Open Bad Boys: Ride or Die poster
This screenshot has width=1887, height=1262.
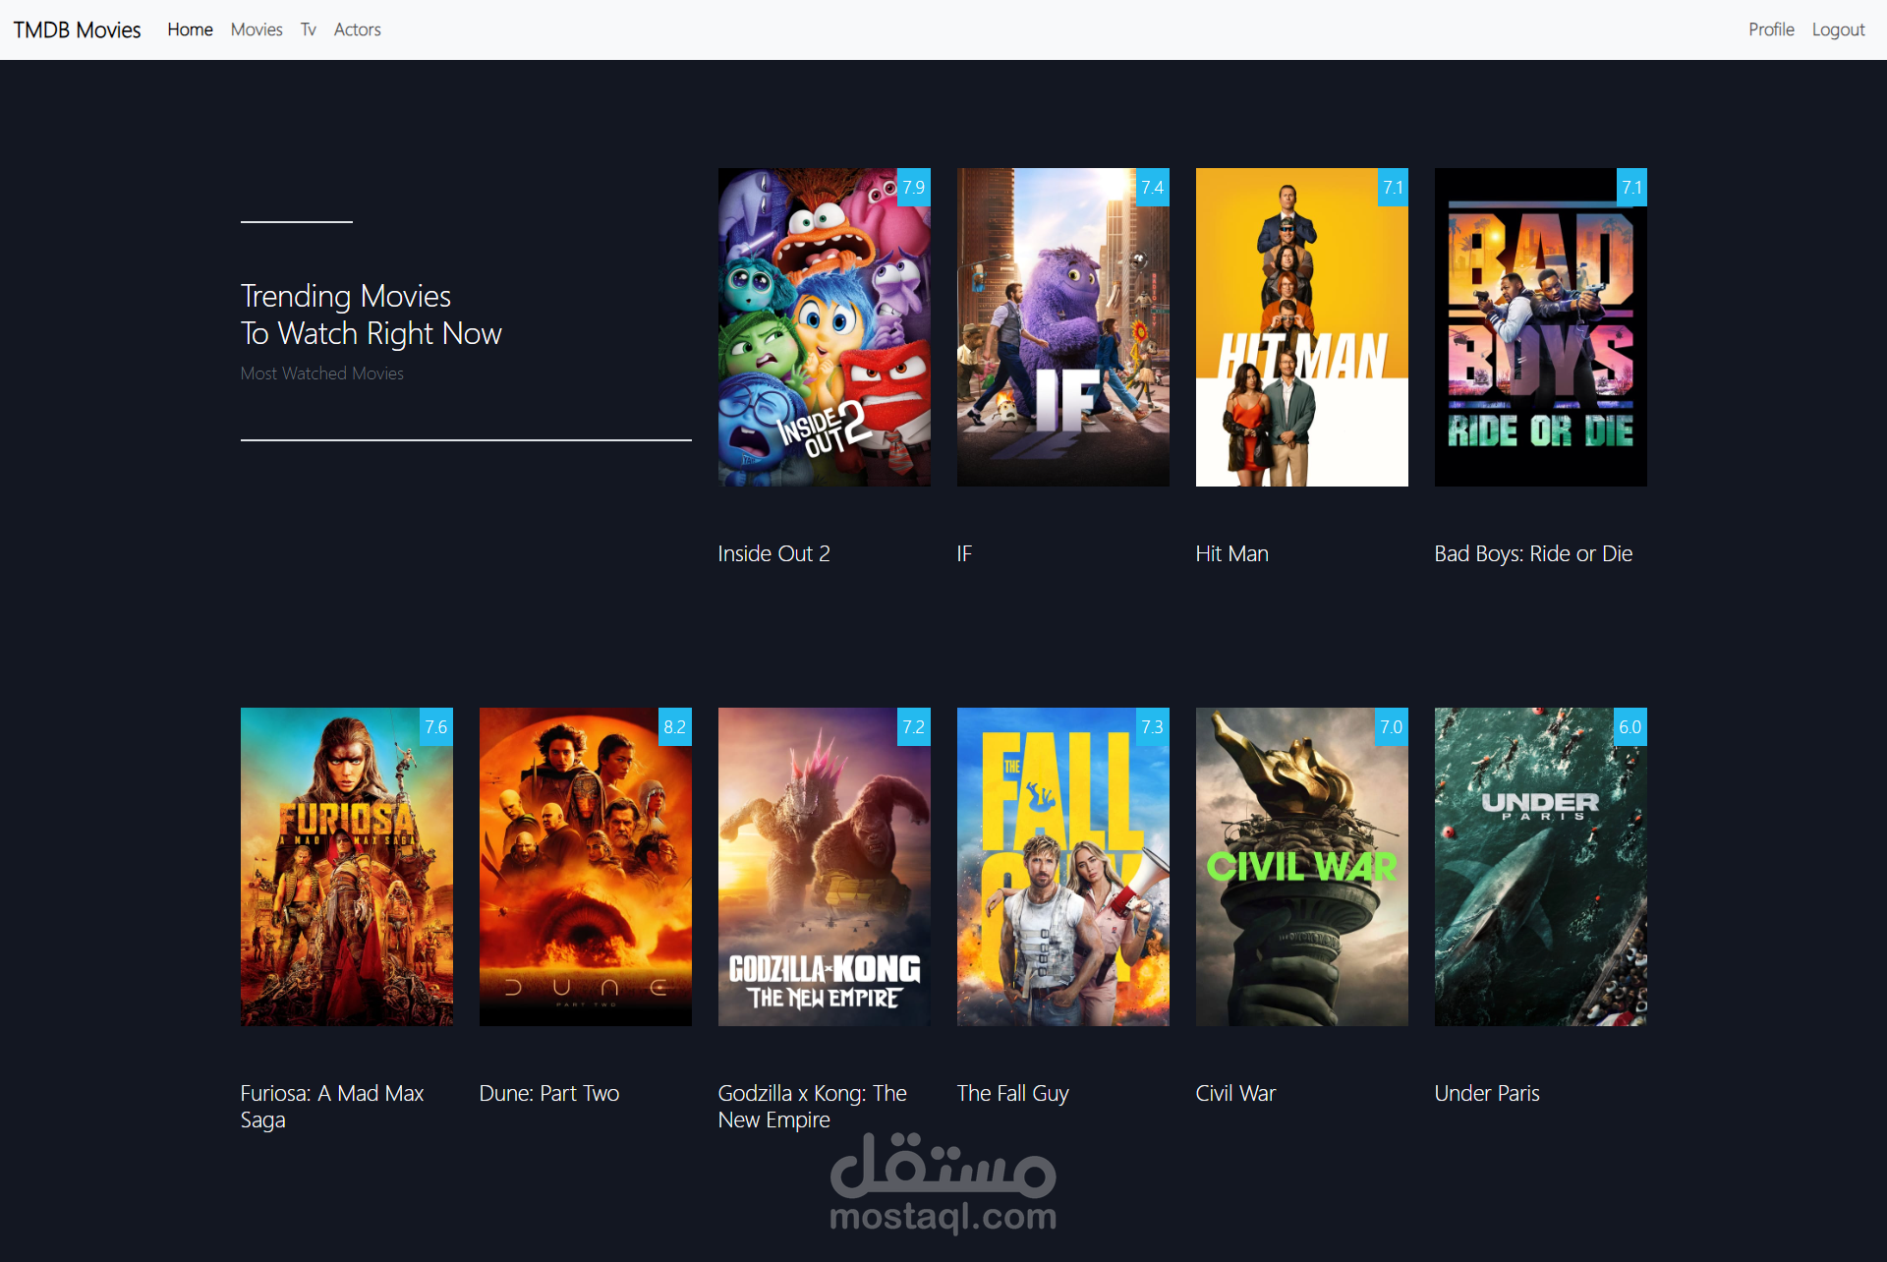(x=1540, y=327)
